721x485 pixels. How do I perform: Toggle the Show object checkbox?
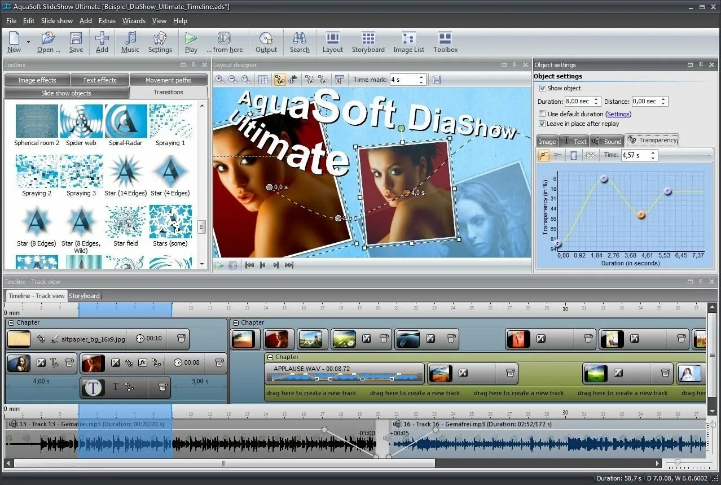[x=543, y=88]
